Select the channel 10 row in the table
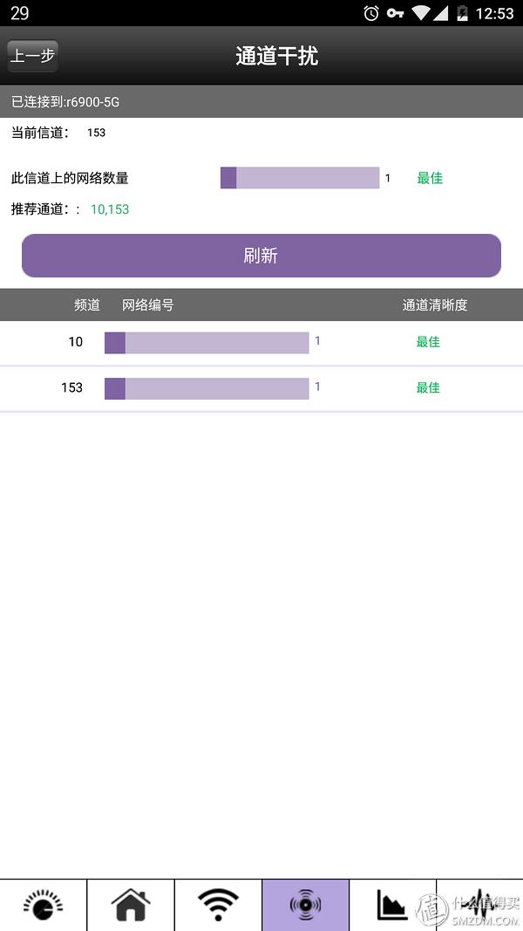Viewport: 523px width, 931px height. click(261, 342)
